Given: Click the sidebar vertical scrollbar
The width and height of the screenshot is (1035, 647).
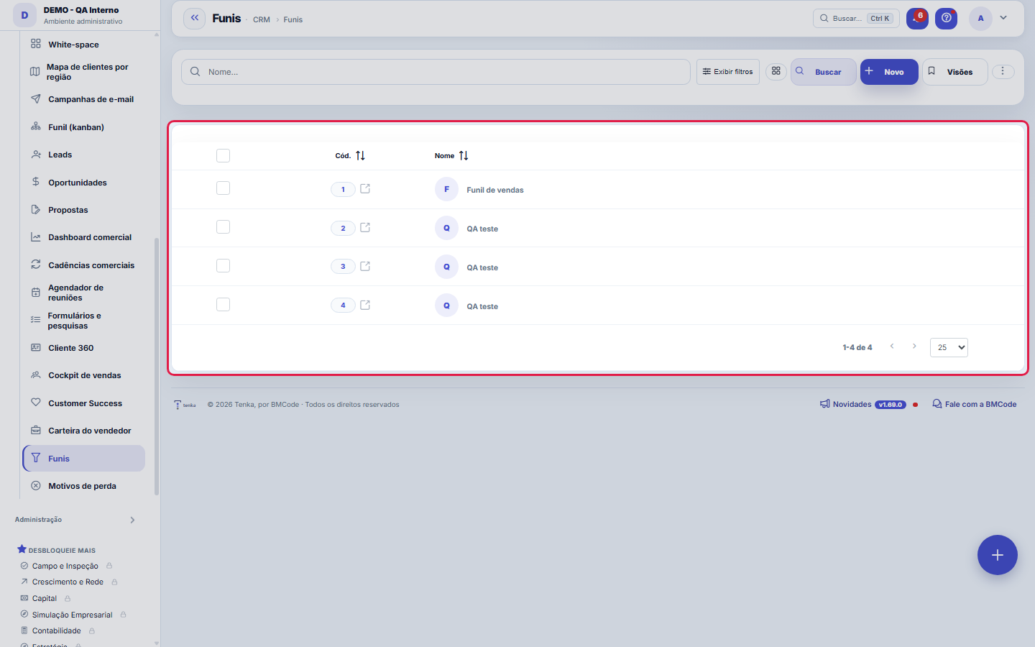Looking at the screenshot, I should coord(157,367).
